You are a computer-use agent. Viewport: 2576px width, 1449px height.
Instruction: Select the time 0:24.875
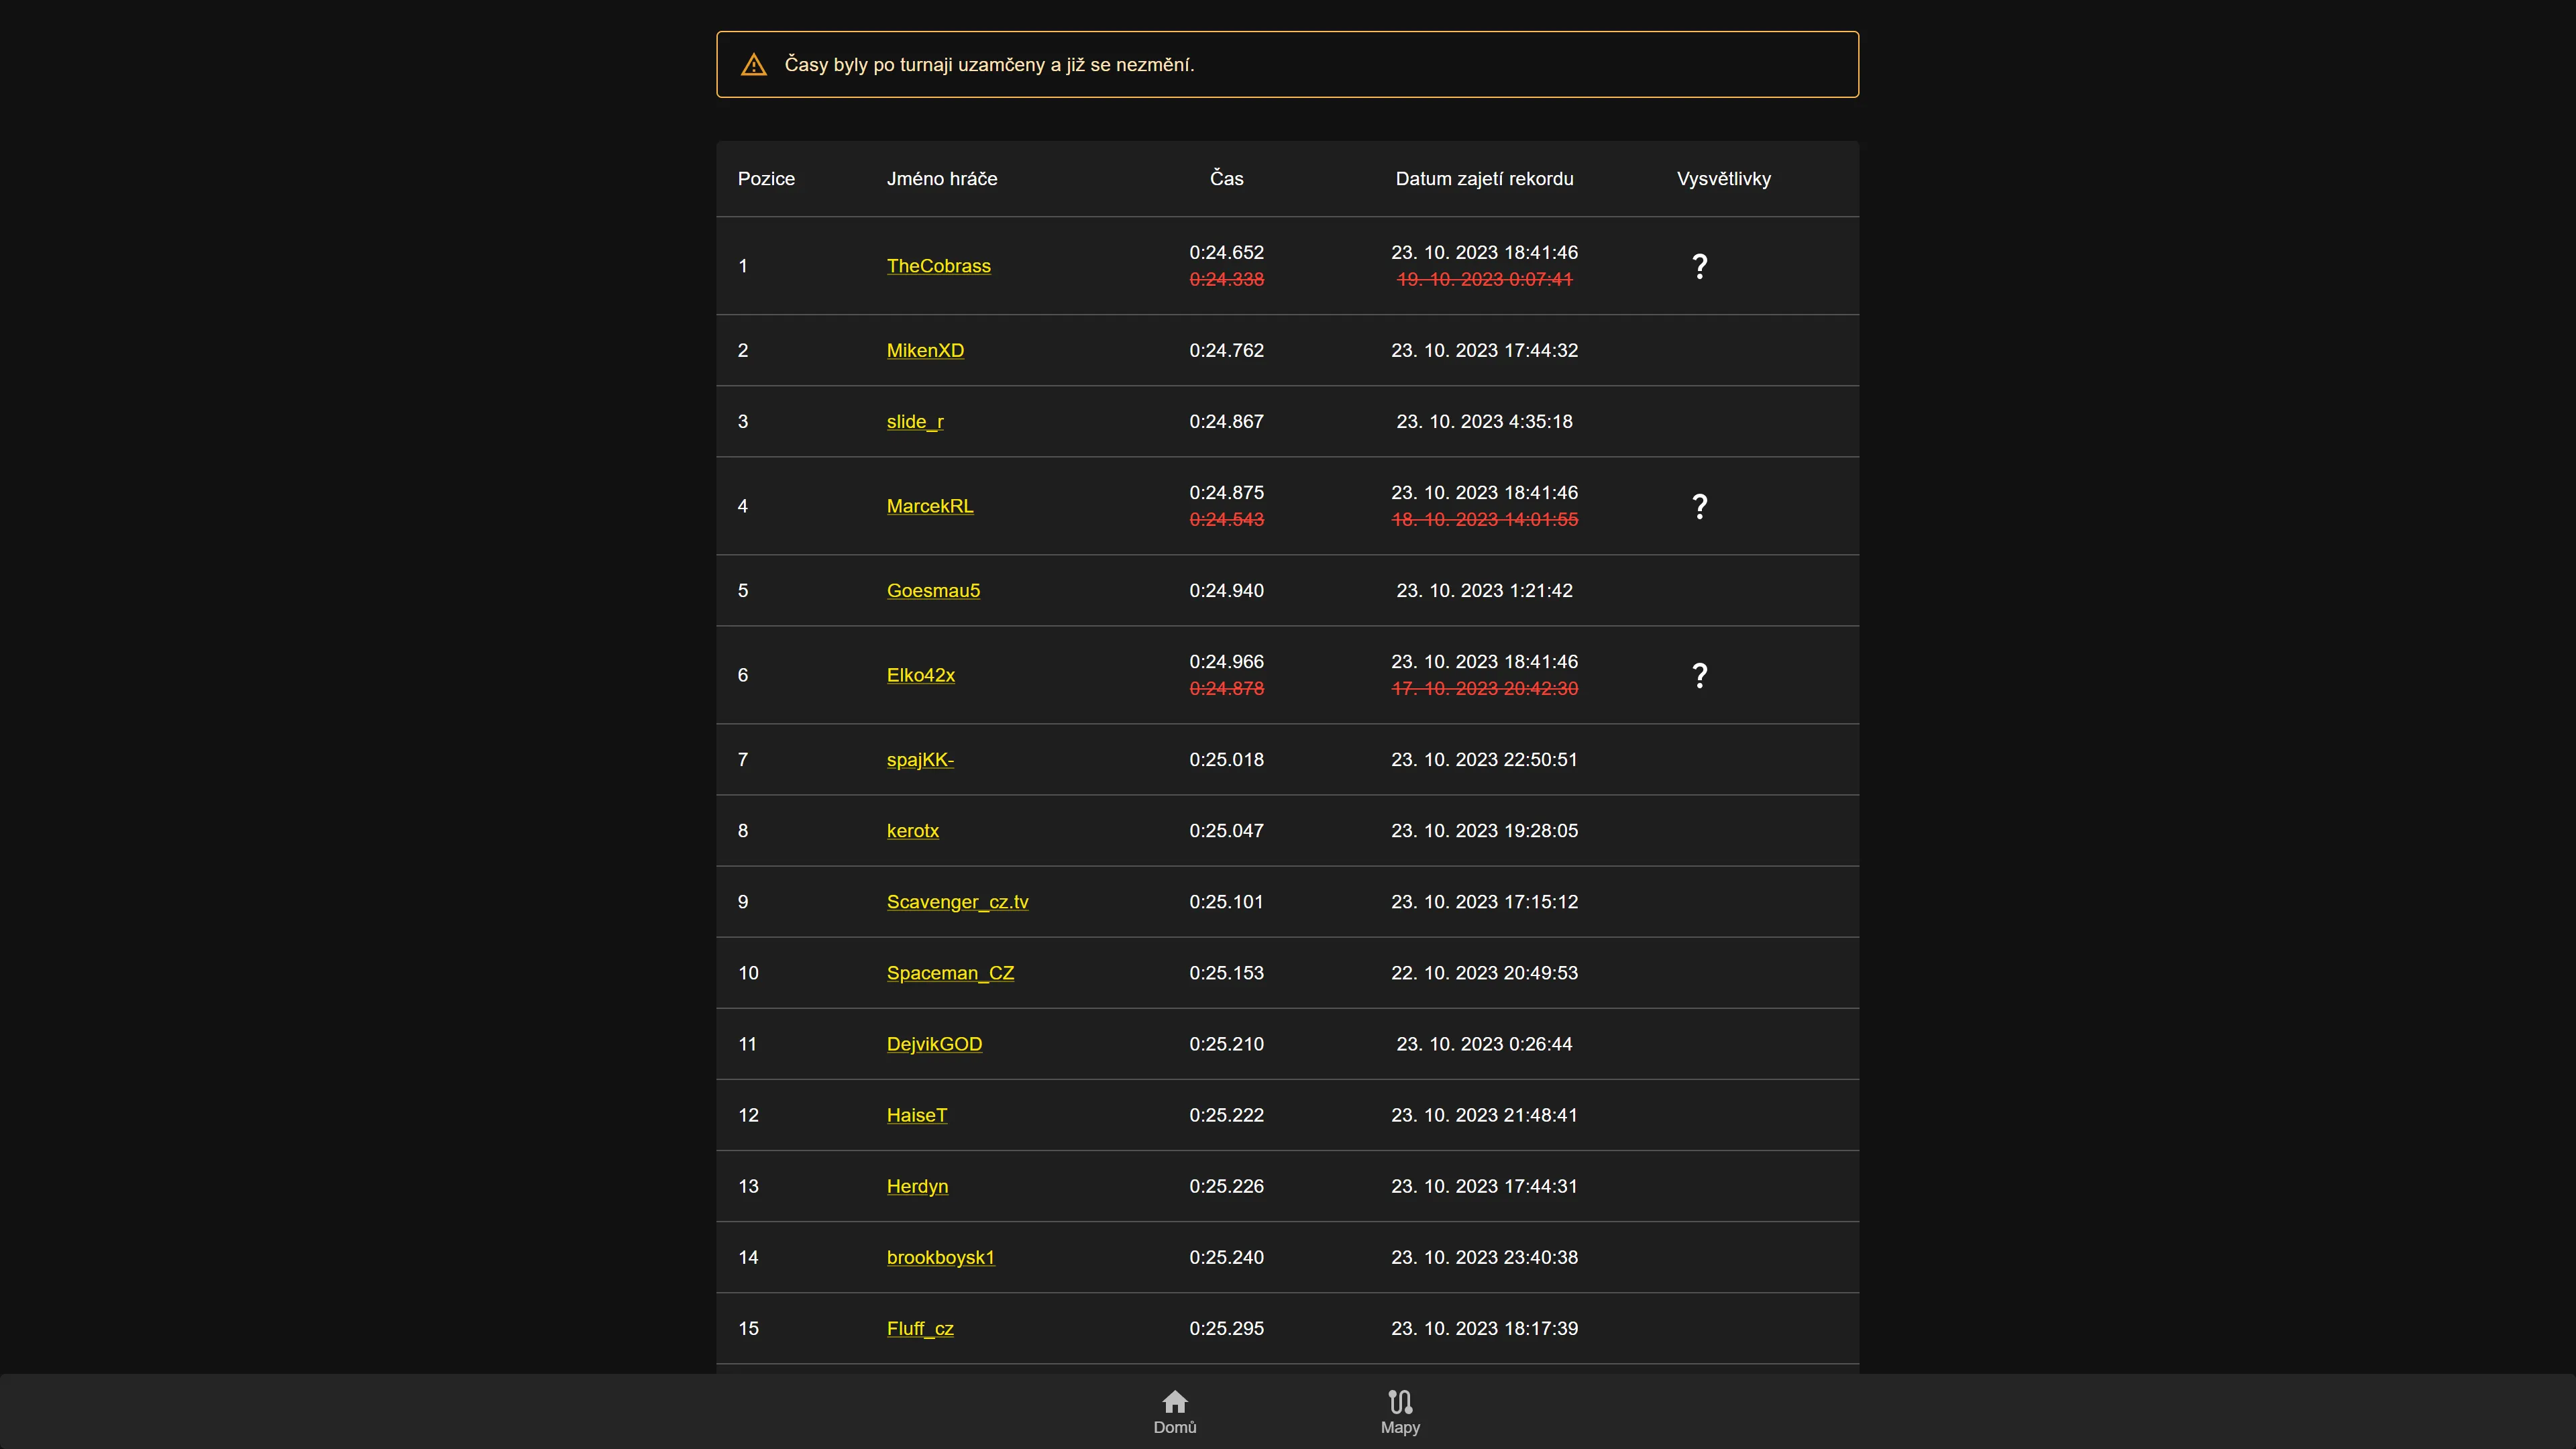pyautogui.click(x=1226, y=492)
